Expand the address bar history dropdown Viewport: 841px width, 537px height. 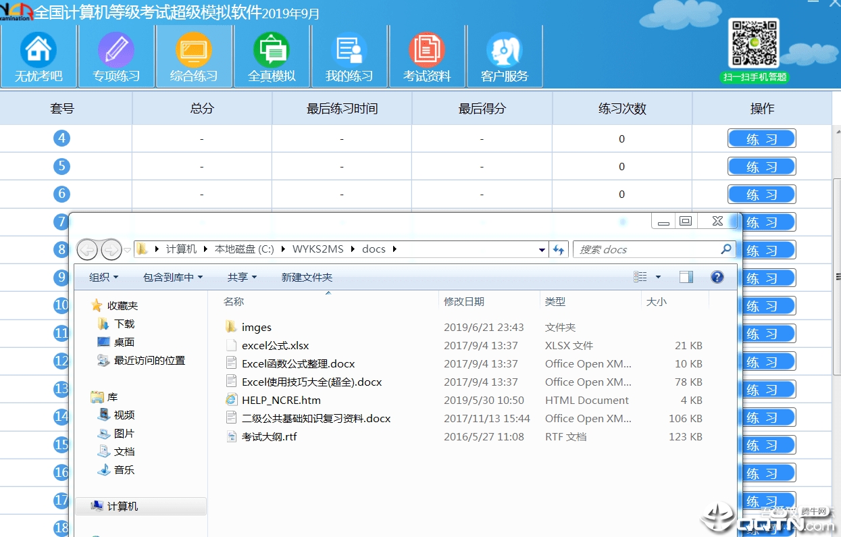pyautogui.click(x=541, y=249)
